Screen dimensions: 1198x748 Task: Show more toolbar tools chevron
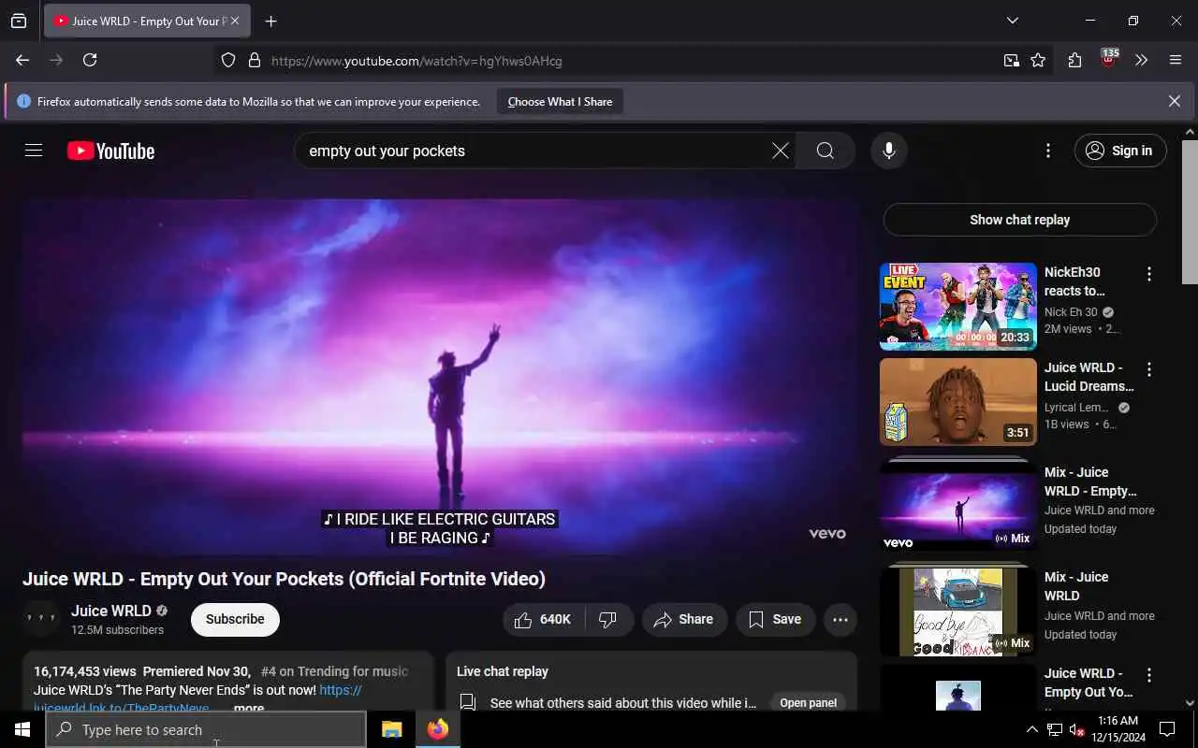coord(1141,60)
